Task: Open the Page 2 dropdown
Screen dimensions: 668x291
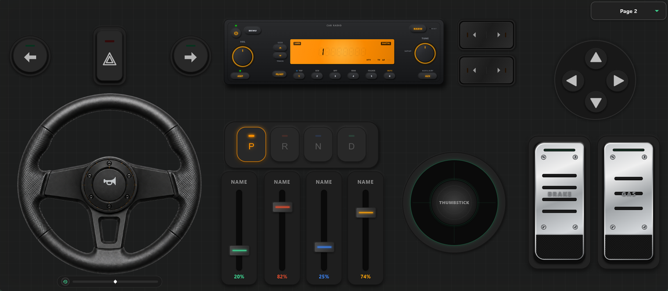Action: [628, 11]
